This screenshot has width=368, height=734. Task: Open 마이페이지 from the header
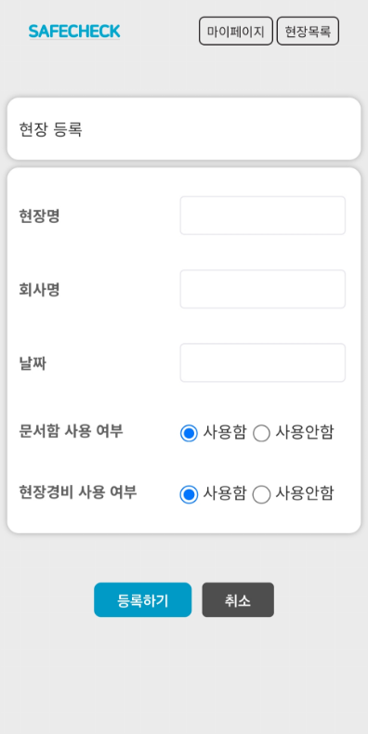[x=236, y=32]
